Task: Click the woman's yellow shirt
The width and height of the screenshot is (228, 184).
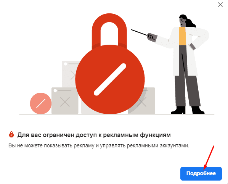Action: [182, 36]
